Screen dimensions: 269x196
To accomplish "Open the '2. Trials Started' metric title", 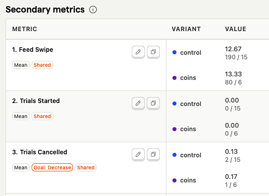I will (36, 101).
